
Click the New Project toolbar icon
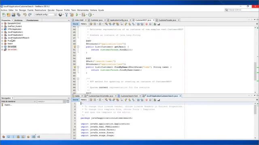coord(8,14)
